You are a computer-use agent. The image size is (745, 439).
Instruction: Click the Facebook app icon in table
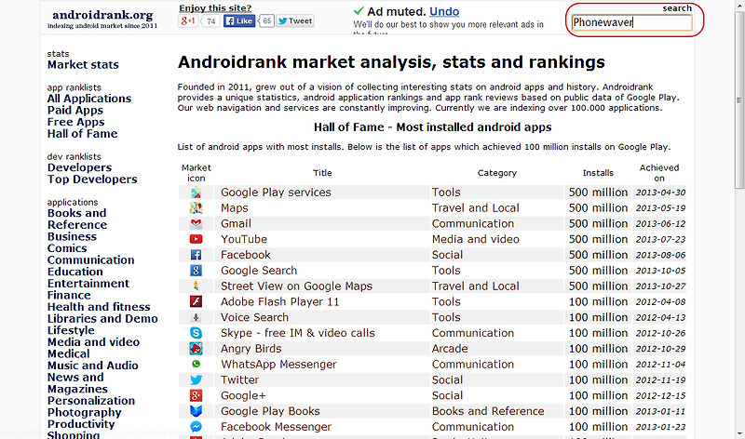(196, 255)
